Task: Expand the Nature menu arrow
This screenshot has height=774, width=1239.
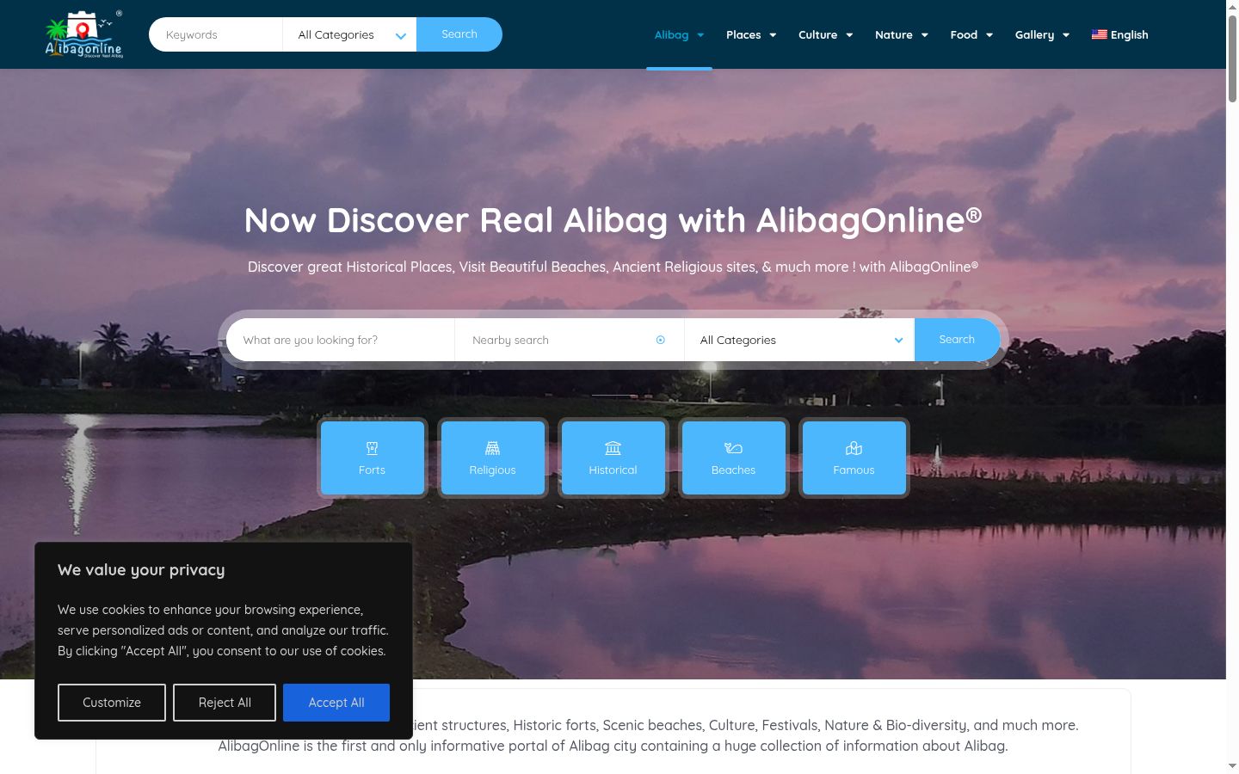Action: pyautogui.click(x=925, y=35)
